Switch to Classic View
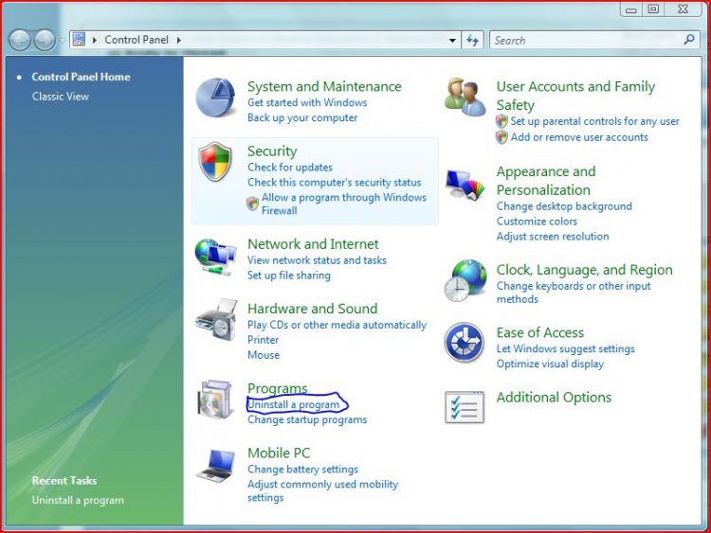711x533 pixels. click(61, 97)
